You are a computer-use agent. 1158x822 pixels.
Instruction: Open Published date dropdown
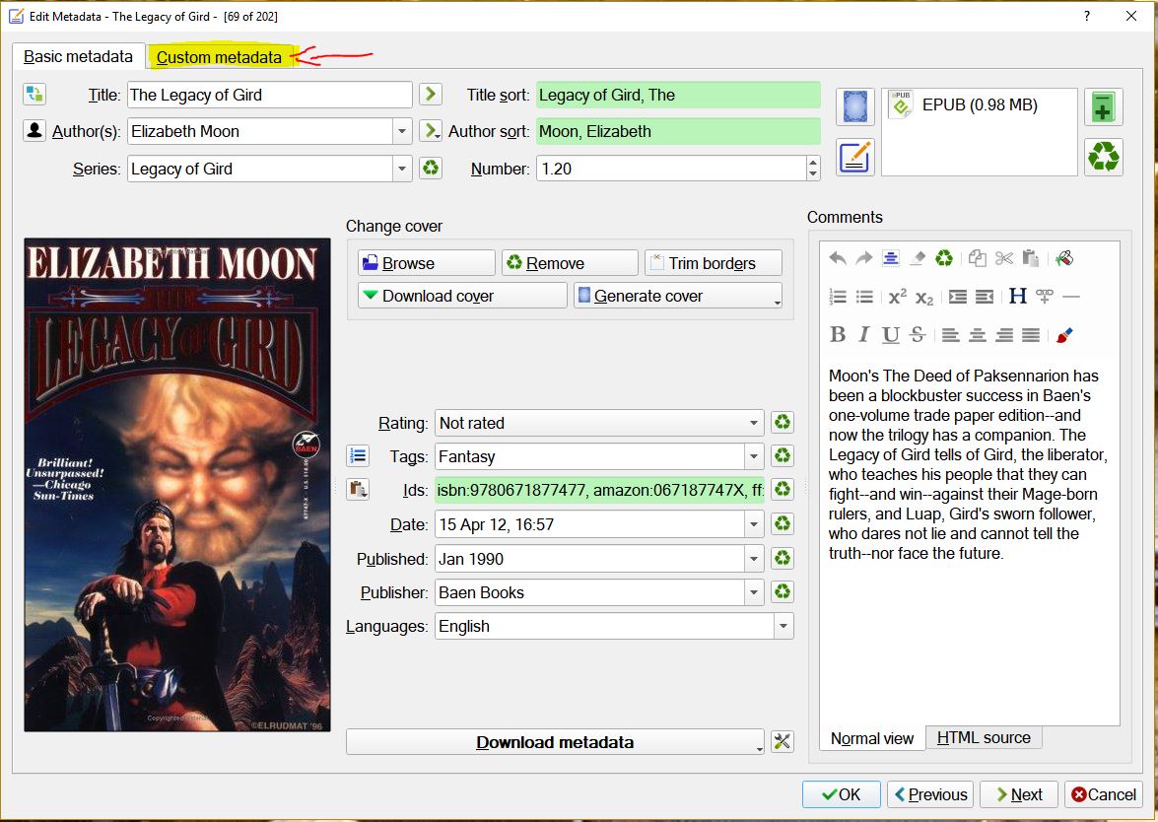[753, 558]
